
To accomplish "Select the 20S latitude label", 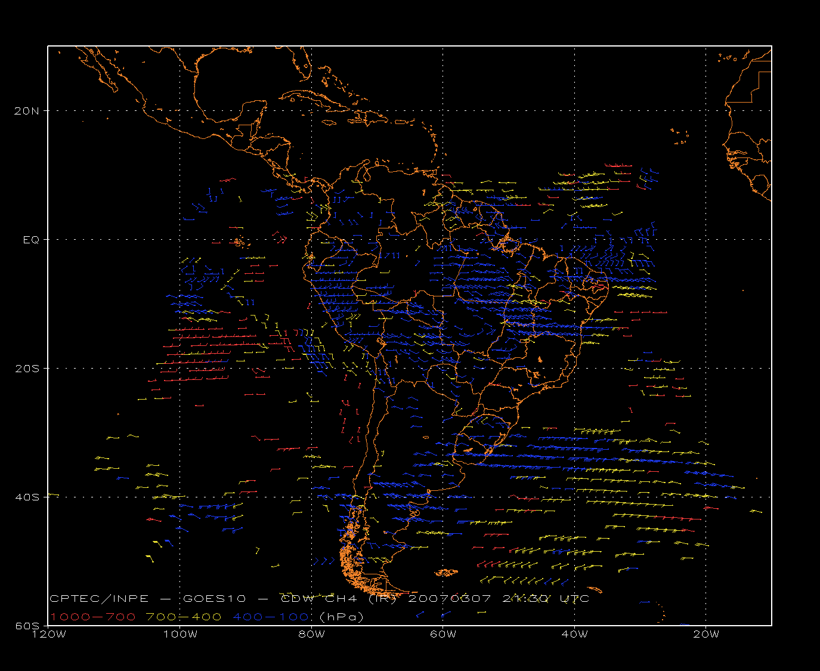I will pyautogui.click(x=29, y=369).
